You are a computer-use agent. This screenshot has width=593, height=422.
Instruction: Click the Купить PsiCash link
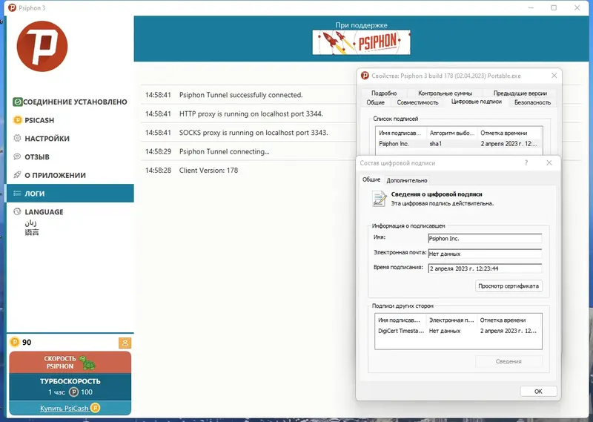pos(64,408)
